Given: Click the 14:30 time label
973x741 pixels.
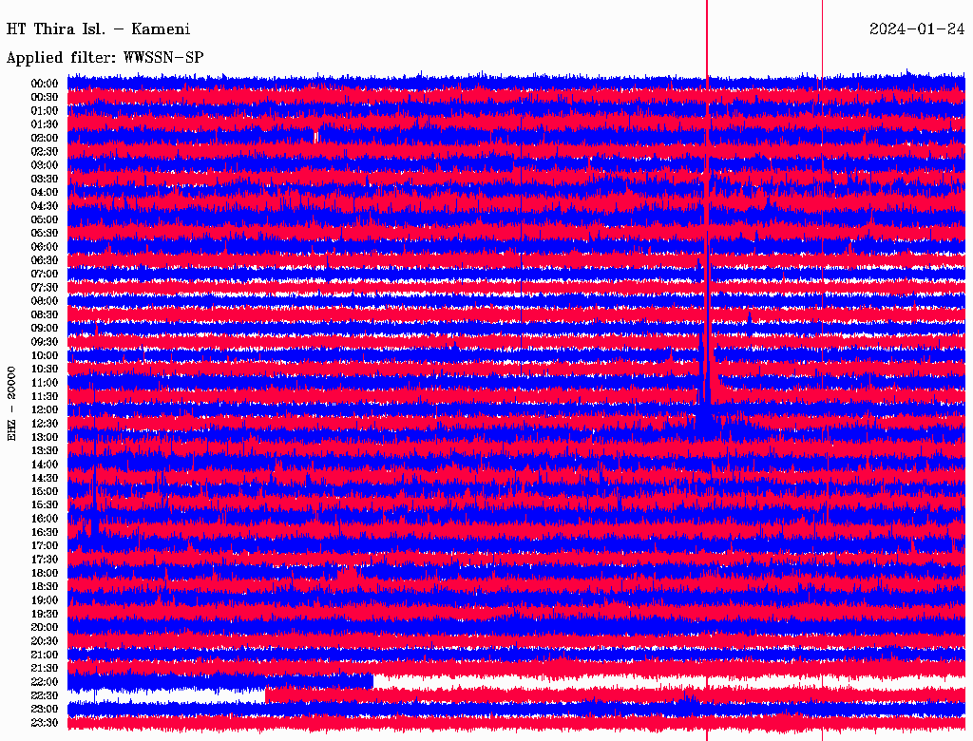Looking at the screenshot, I should [x=45, y=479].
